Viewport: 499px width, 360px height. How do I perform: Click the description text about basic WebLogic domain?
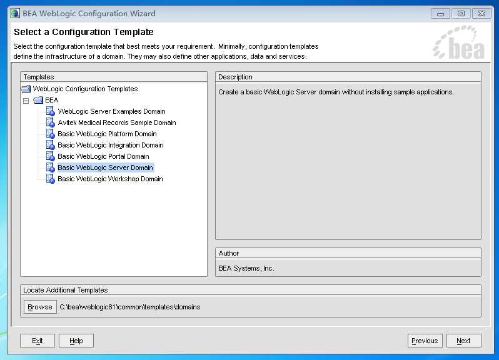point(336,92)
